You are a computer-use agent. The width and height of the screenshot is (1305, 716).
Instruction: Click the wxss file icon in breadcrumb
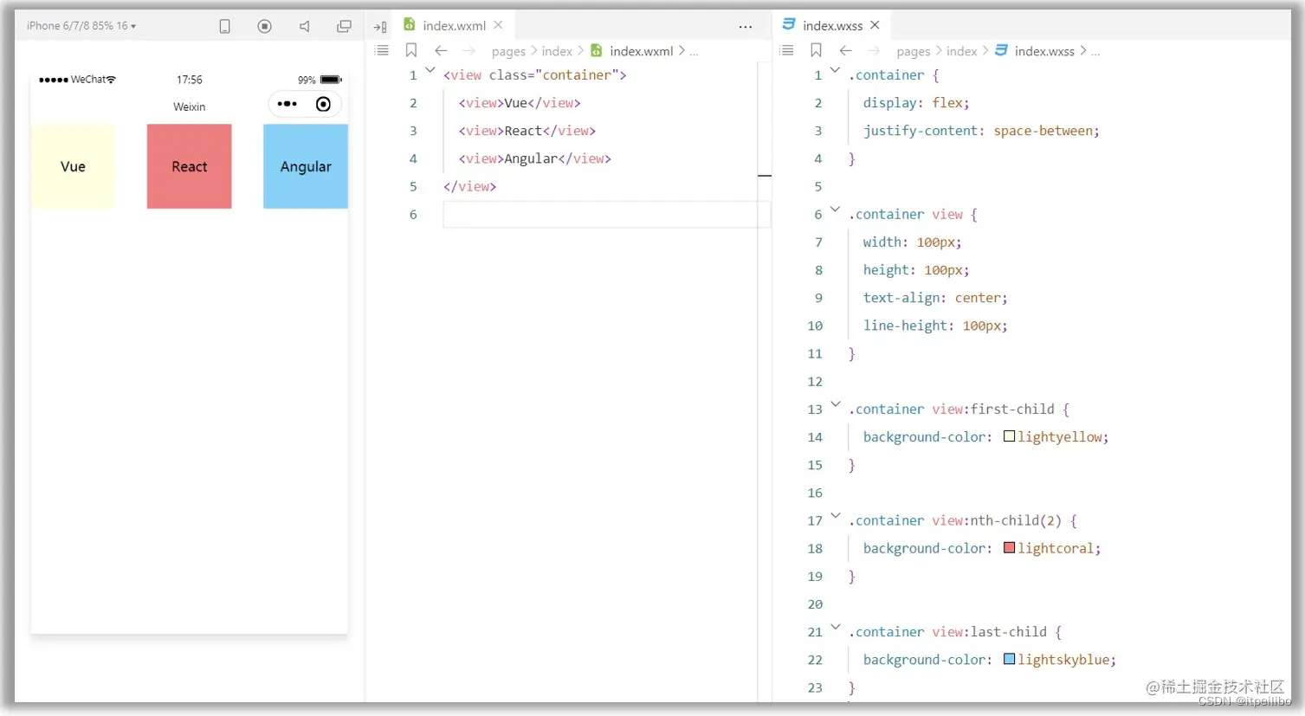tap(1001, 51)
